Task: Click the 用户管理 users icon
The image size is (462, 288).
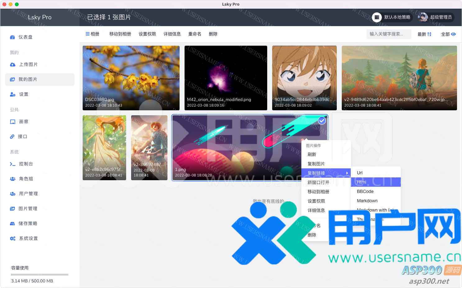Action: (x=13, y=194)
